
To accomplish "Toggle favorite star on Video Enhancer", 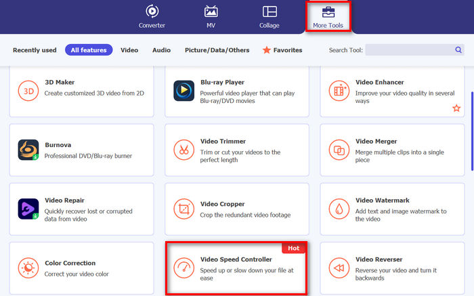I will tap(456, 108).
